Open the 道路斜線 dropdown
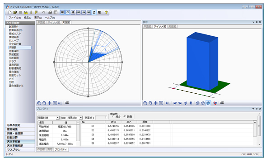 [x=49, y=118]
